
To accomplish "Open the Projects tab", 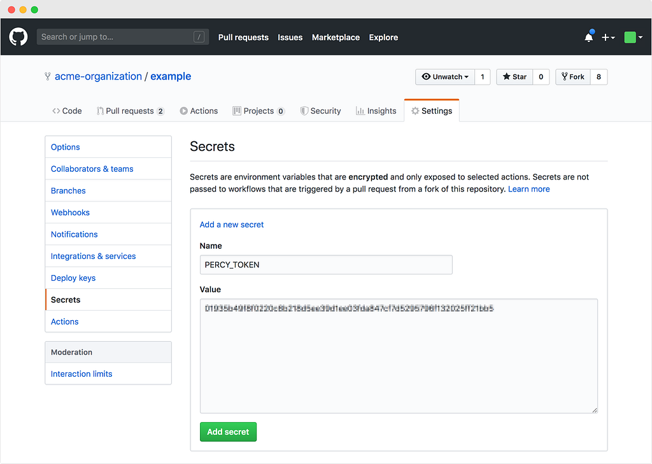I will point(259,111).
